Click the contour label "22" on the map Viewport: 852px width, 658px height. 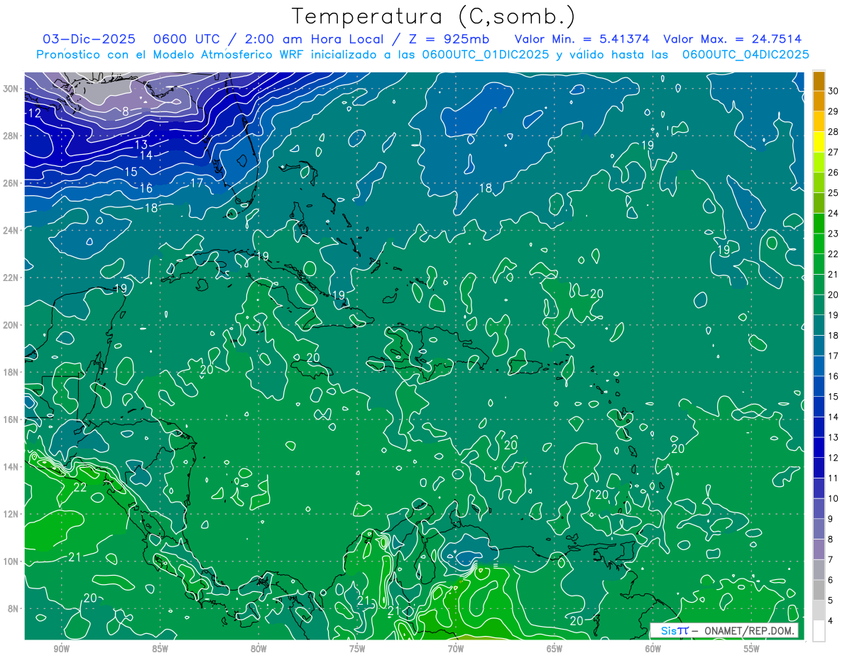point(80,488)
